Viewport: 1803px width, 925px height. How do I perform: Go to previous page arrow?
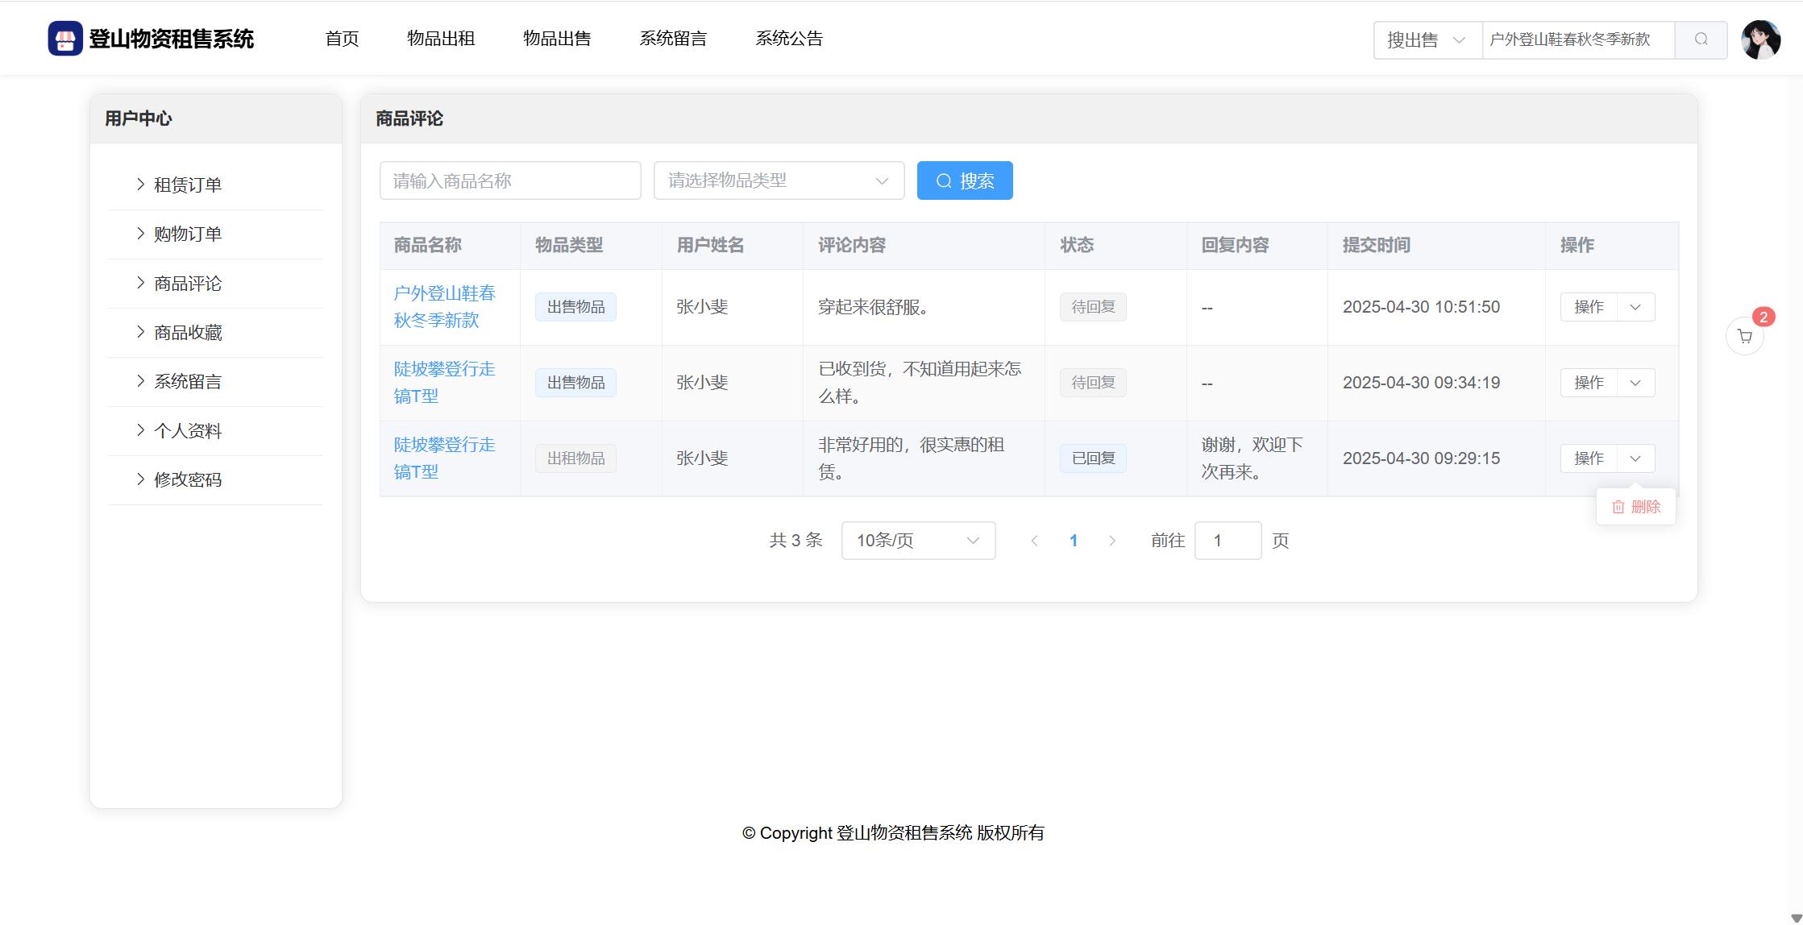[x=1034, y=541]
